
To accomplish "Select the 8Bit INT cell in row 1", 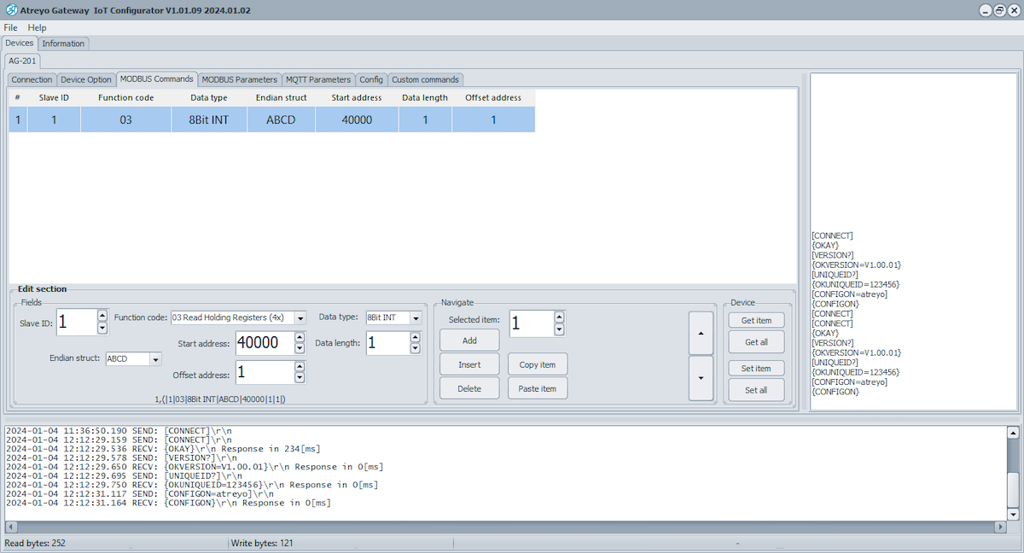I will pos(208,119).
